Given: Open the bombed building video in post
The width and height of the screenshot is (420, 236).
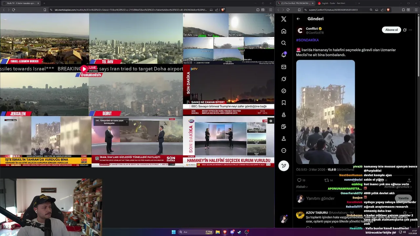Looking at the screenshot, I should point(325,112).
